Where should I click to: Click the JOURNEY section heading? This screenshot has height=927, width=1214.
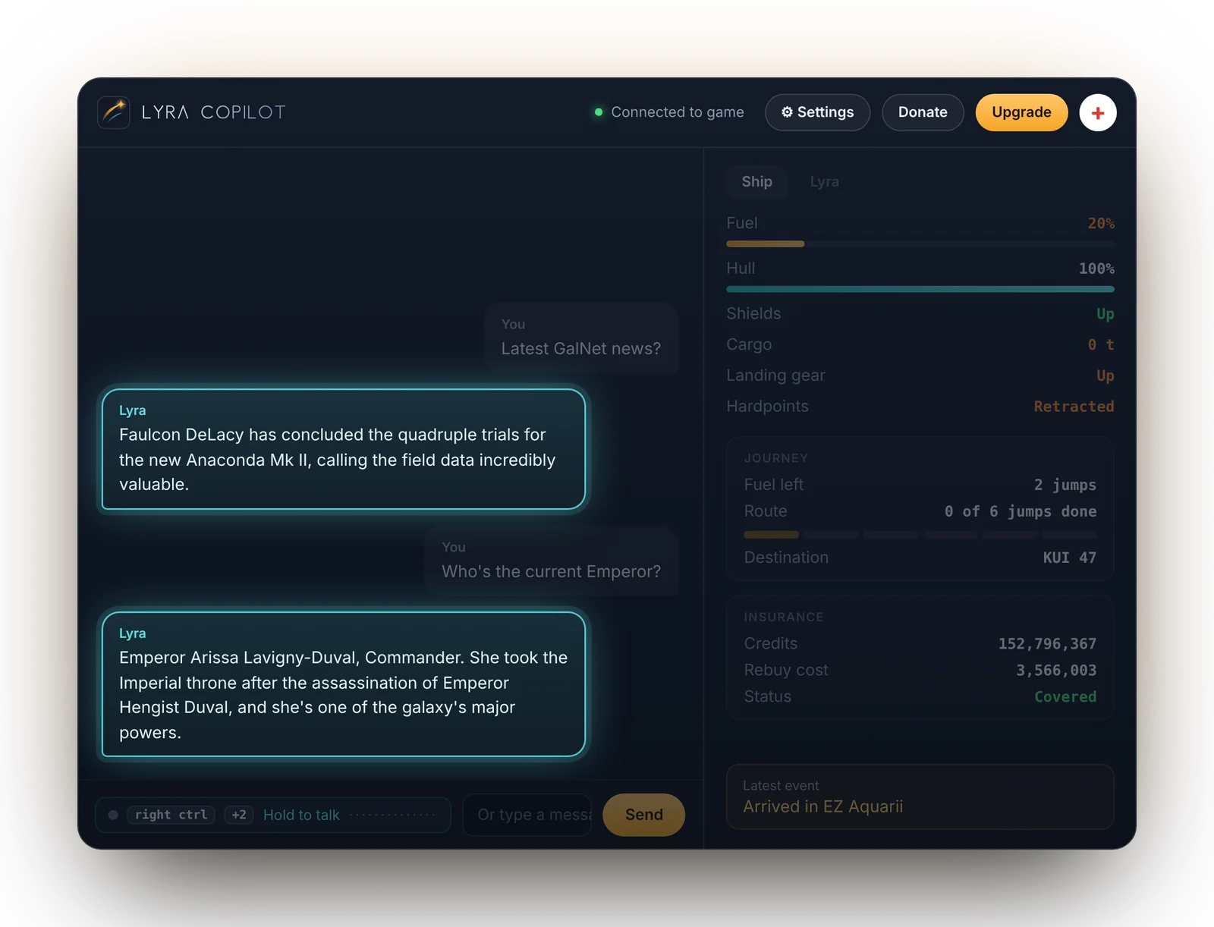(776, 458)
